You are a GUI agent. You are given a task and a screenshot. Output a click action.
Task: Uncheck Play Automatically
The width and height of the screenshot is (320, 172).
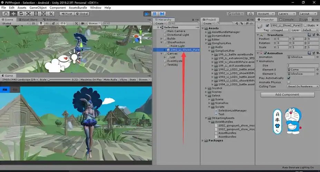point(289,78)
